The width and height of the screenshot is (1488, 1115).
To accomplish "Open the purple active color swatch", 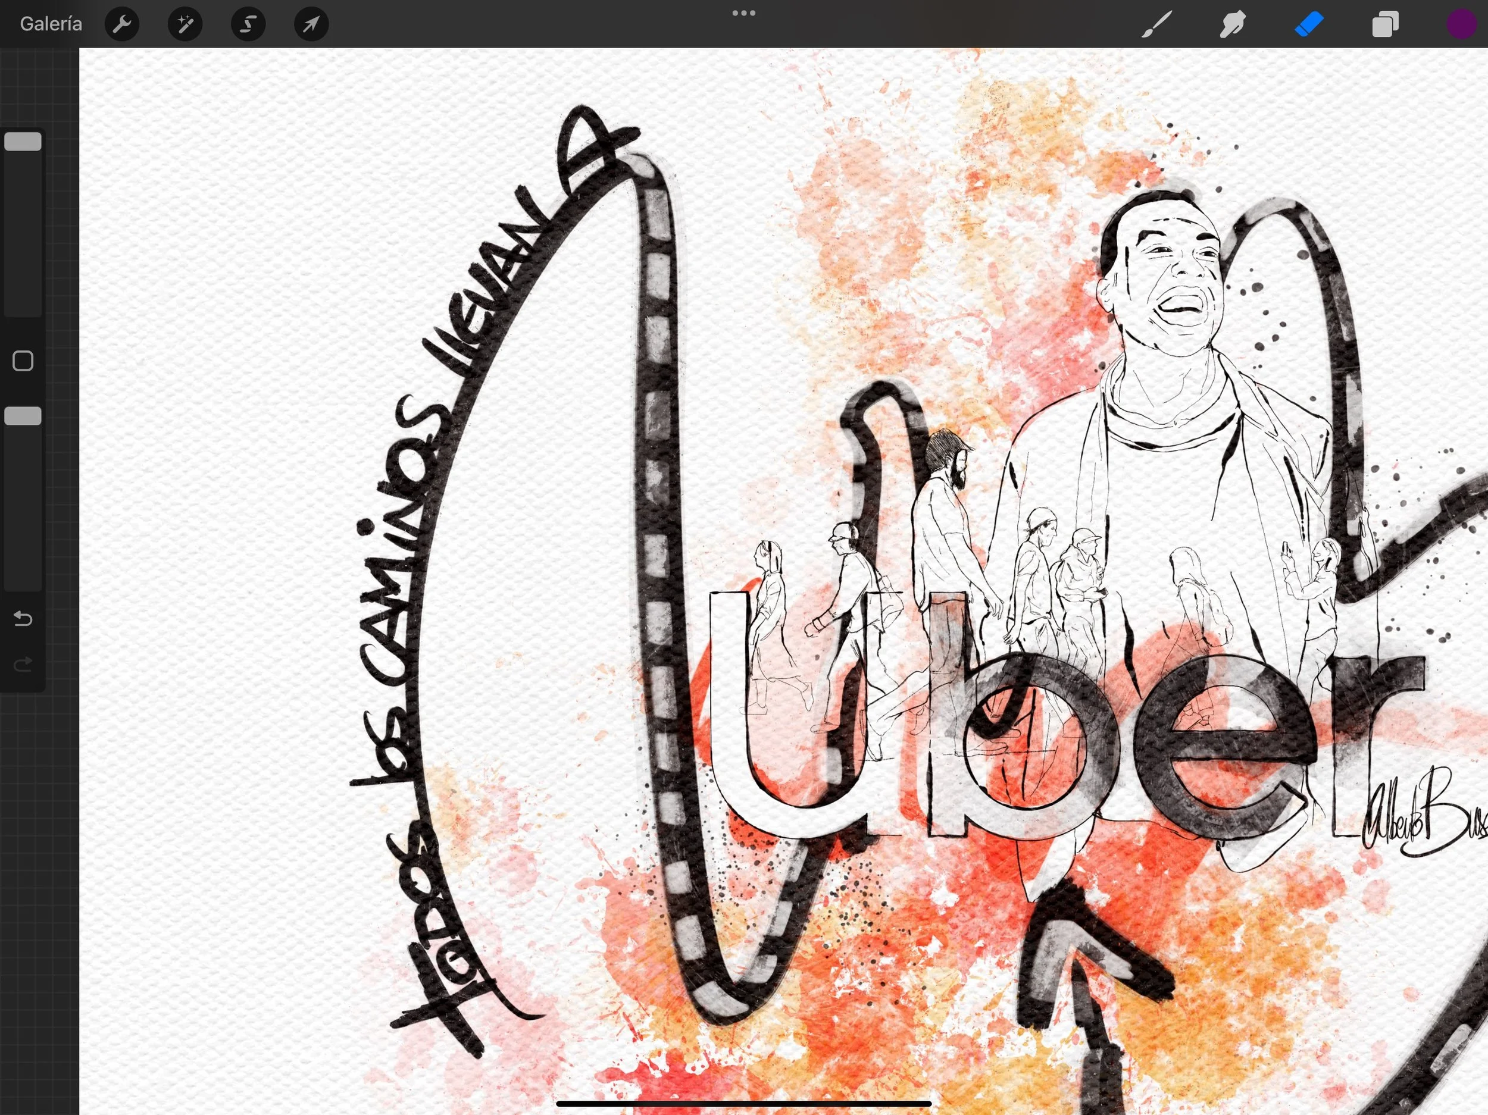I will point(1461,24).
